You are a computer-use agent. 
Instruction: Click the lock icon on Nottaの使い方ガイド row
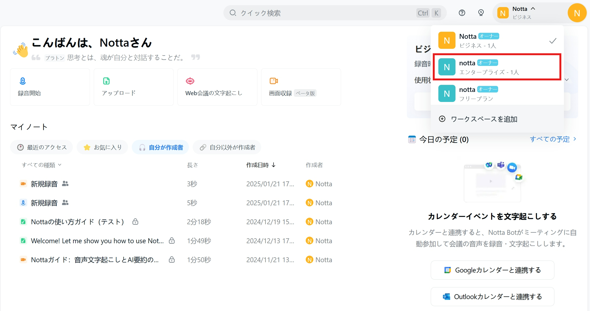135,222
